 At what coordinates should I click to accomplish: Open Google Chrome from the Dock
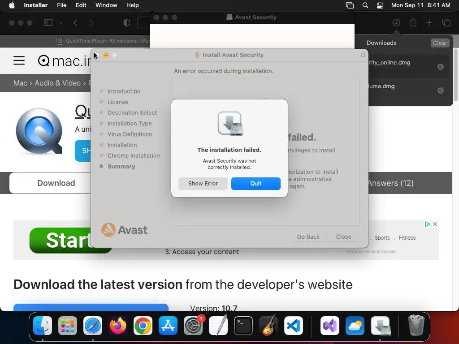(x=143, y=326)
